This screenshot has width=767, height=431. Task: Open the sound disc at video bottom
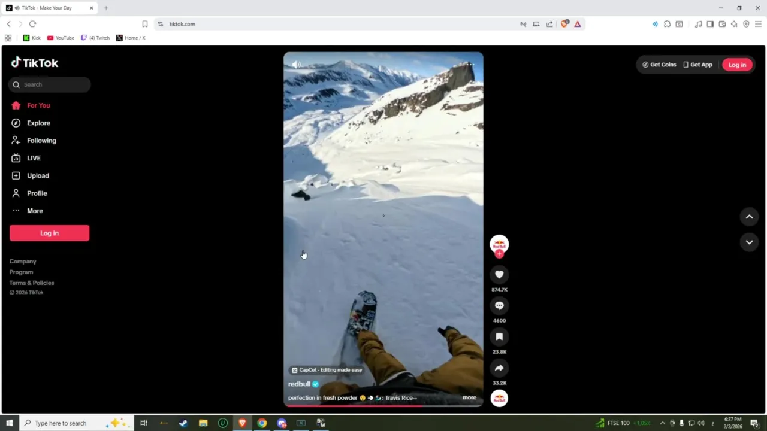tap(499, 398)
